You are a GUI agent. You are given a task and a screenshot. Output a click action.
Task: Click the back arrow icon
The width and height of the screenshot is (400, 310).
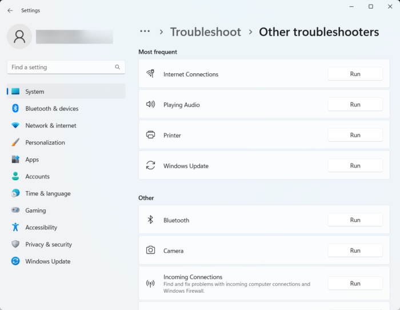click(10, 10)
